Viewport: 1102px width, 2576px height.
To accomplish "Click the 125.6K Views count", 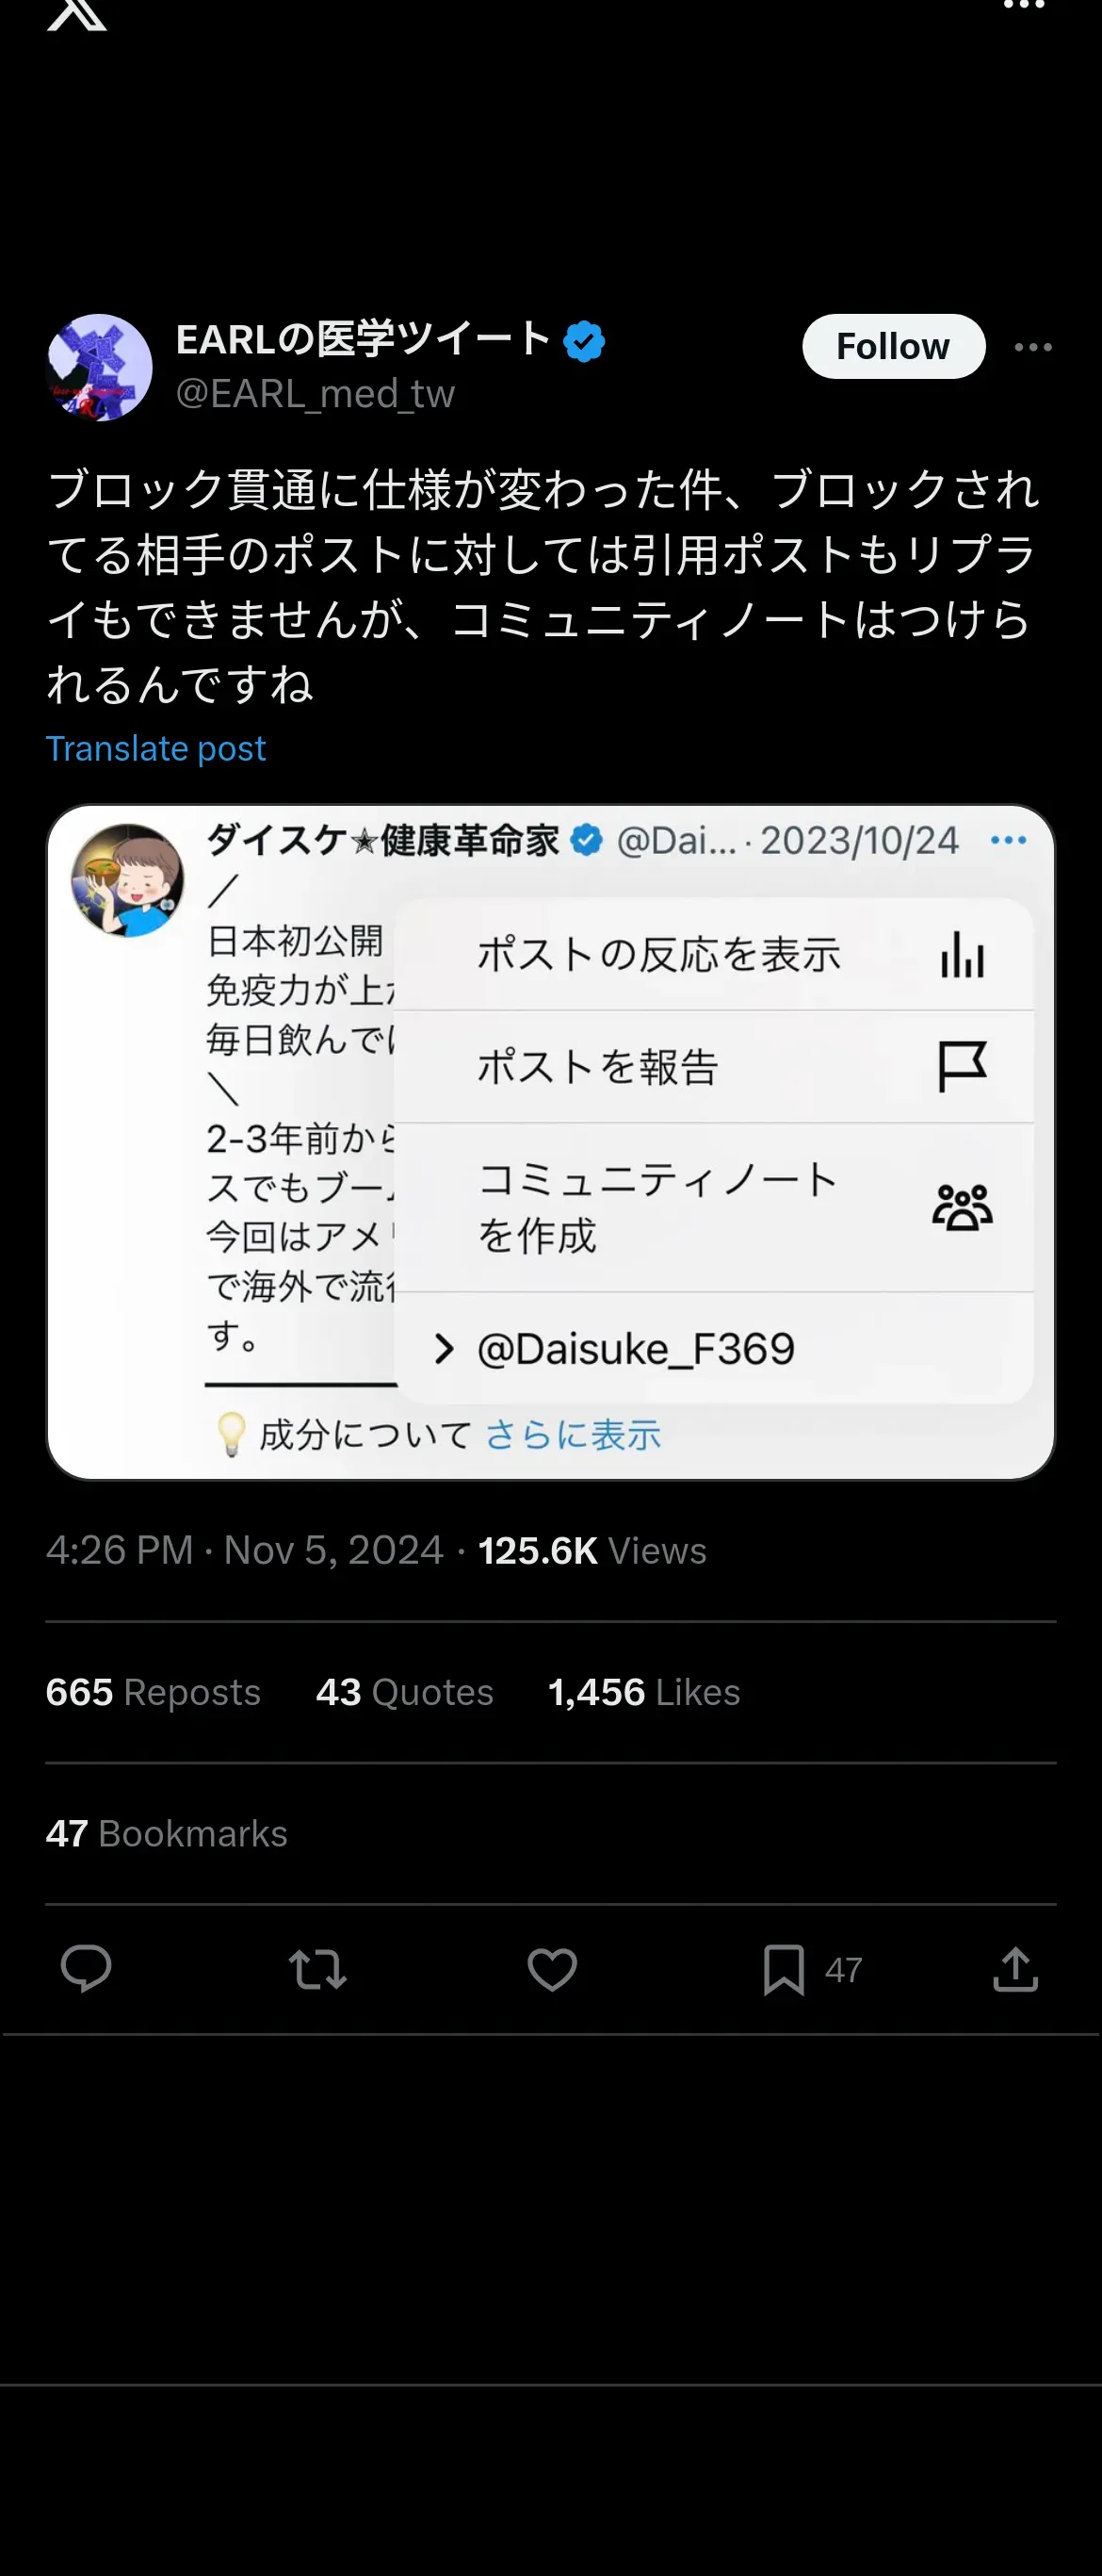I will point(592,1551).
